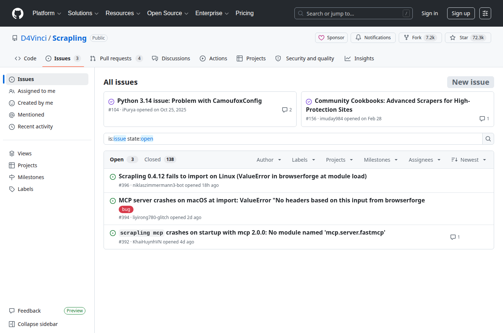Open the Projects filter dropdown in list header

click(340, 160)
